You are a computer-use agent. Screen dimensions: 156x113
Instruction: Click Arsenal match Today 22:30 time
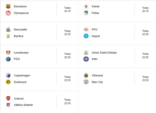(x=67, y=102)
